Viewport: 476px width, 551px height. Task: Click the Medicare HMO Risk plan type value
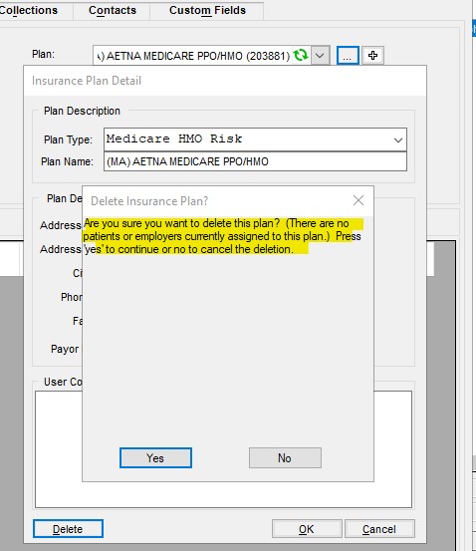click(174, 138)
